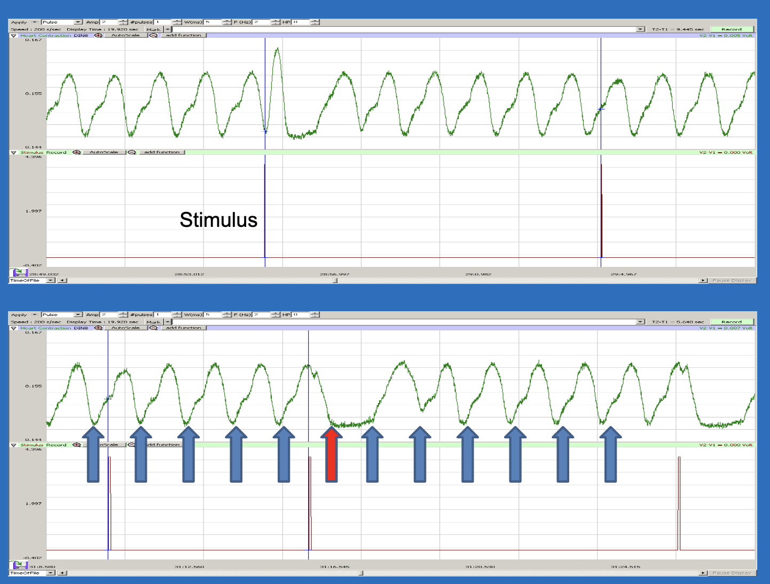
Task: Click the double-display icon beside 31:8.580
Action: coord(19,565)
